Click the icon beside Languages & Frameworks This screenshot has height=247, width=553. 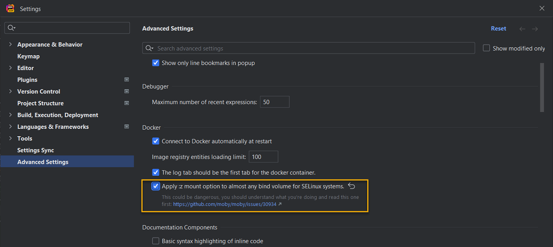coord(127,127)
